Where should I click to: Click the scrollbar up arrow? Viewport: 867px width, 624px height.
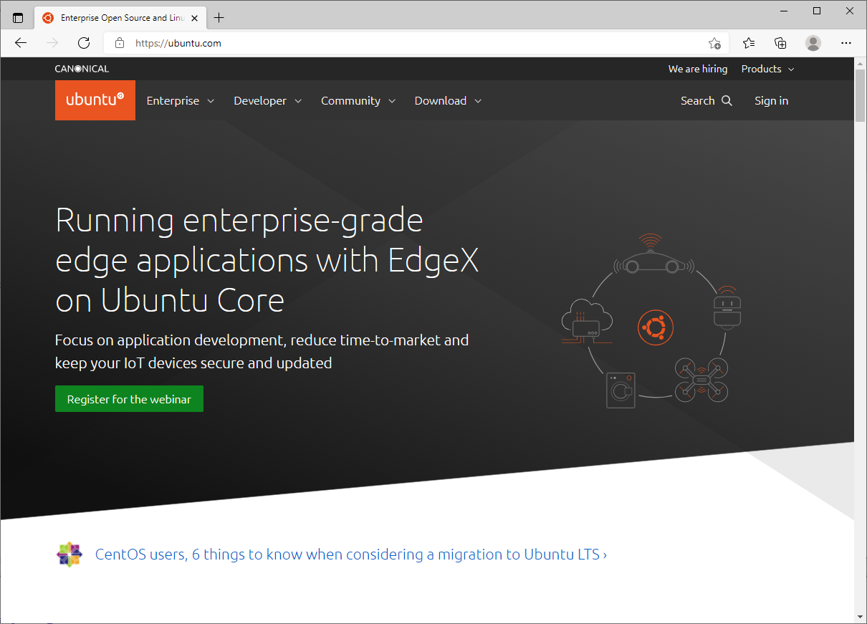[x=861, y=63]
